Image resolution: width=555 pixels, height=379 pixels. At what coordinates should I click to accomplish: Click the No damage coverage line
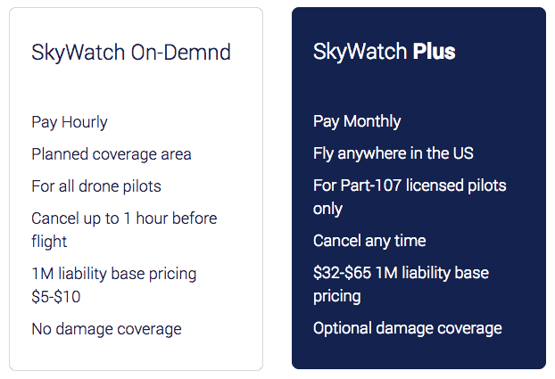[106, 329]
